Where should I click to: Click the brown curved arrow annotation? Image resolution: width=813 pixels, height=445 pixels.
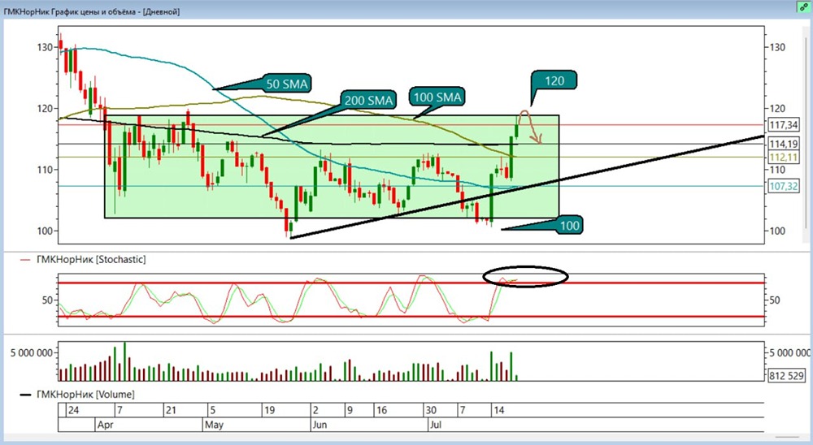(x=530, y=126)
